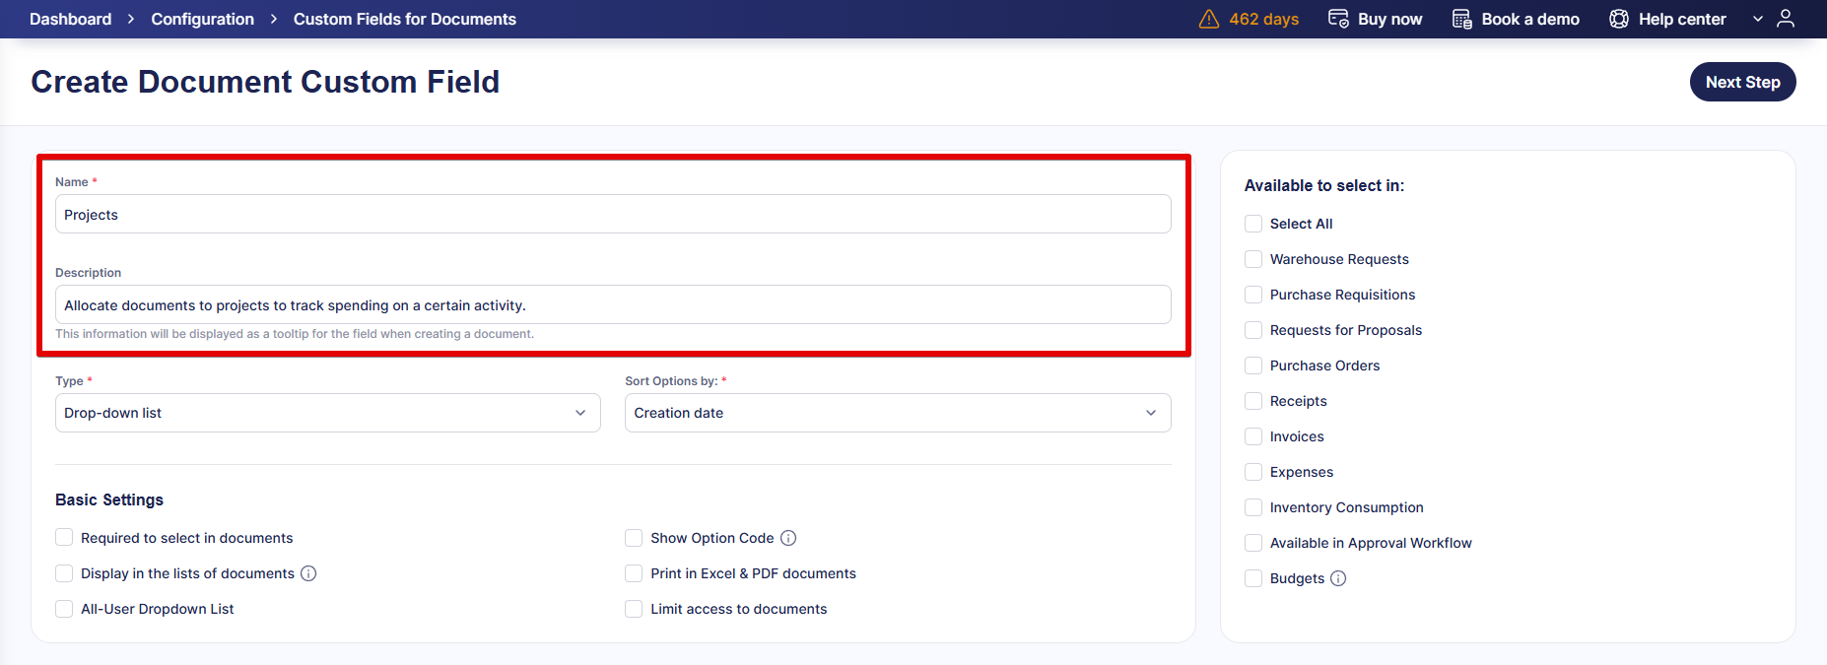Viewport: 1827px width, 665px height.
Task: Click breadcrumb arrow after Dashboard
Action: point(131,19)
